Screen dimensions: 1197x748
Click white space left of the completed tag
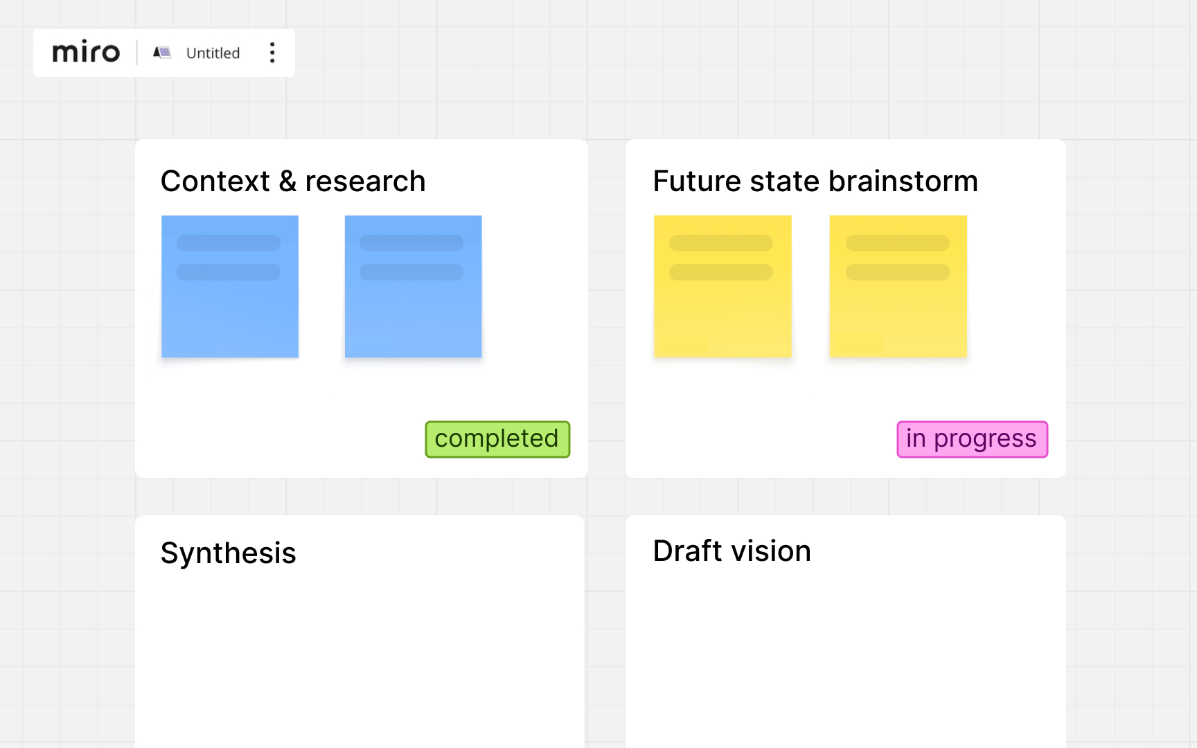291,439
